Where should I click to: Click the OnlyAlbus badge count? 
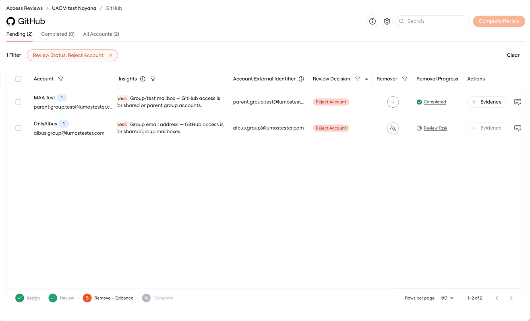[64, 123]
